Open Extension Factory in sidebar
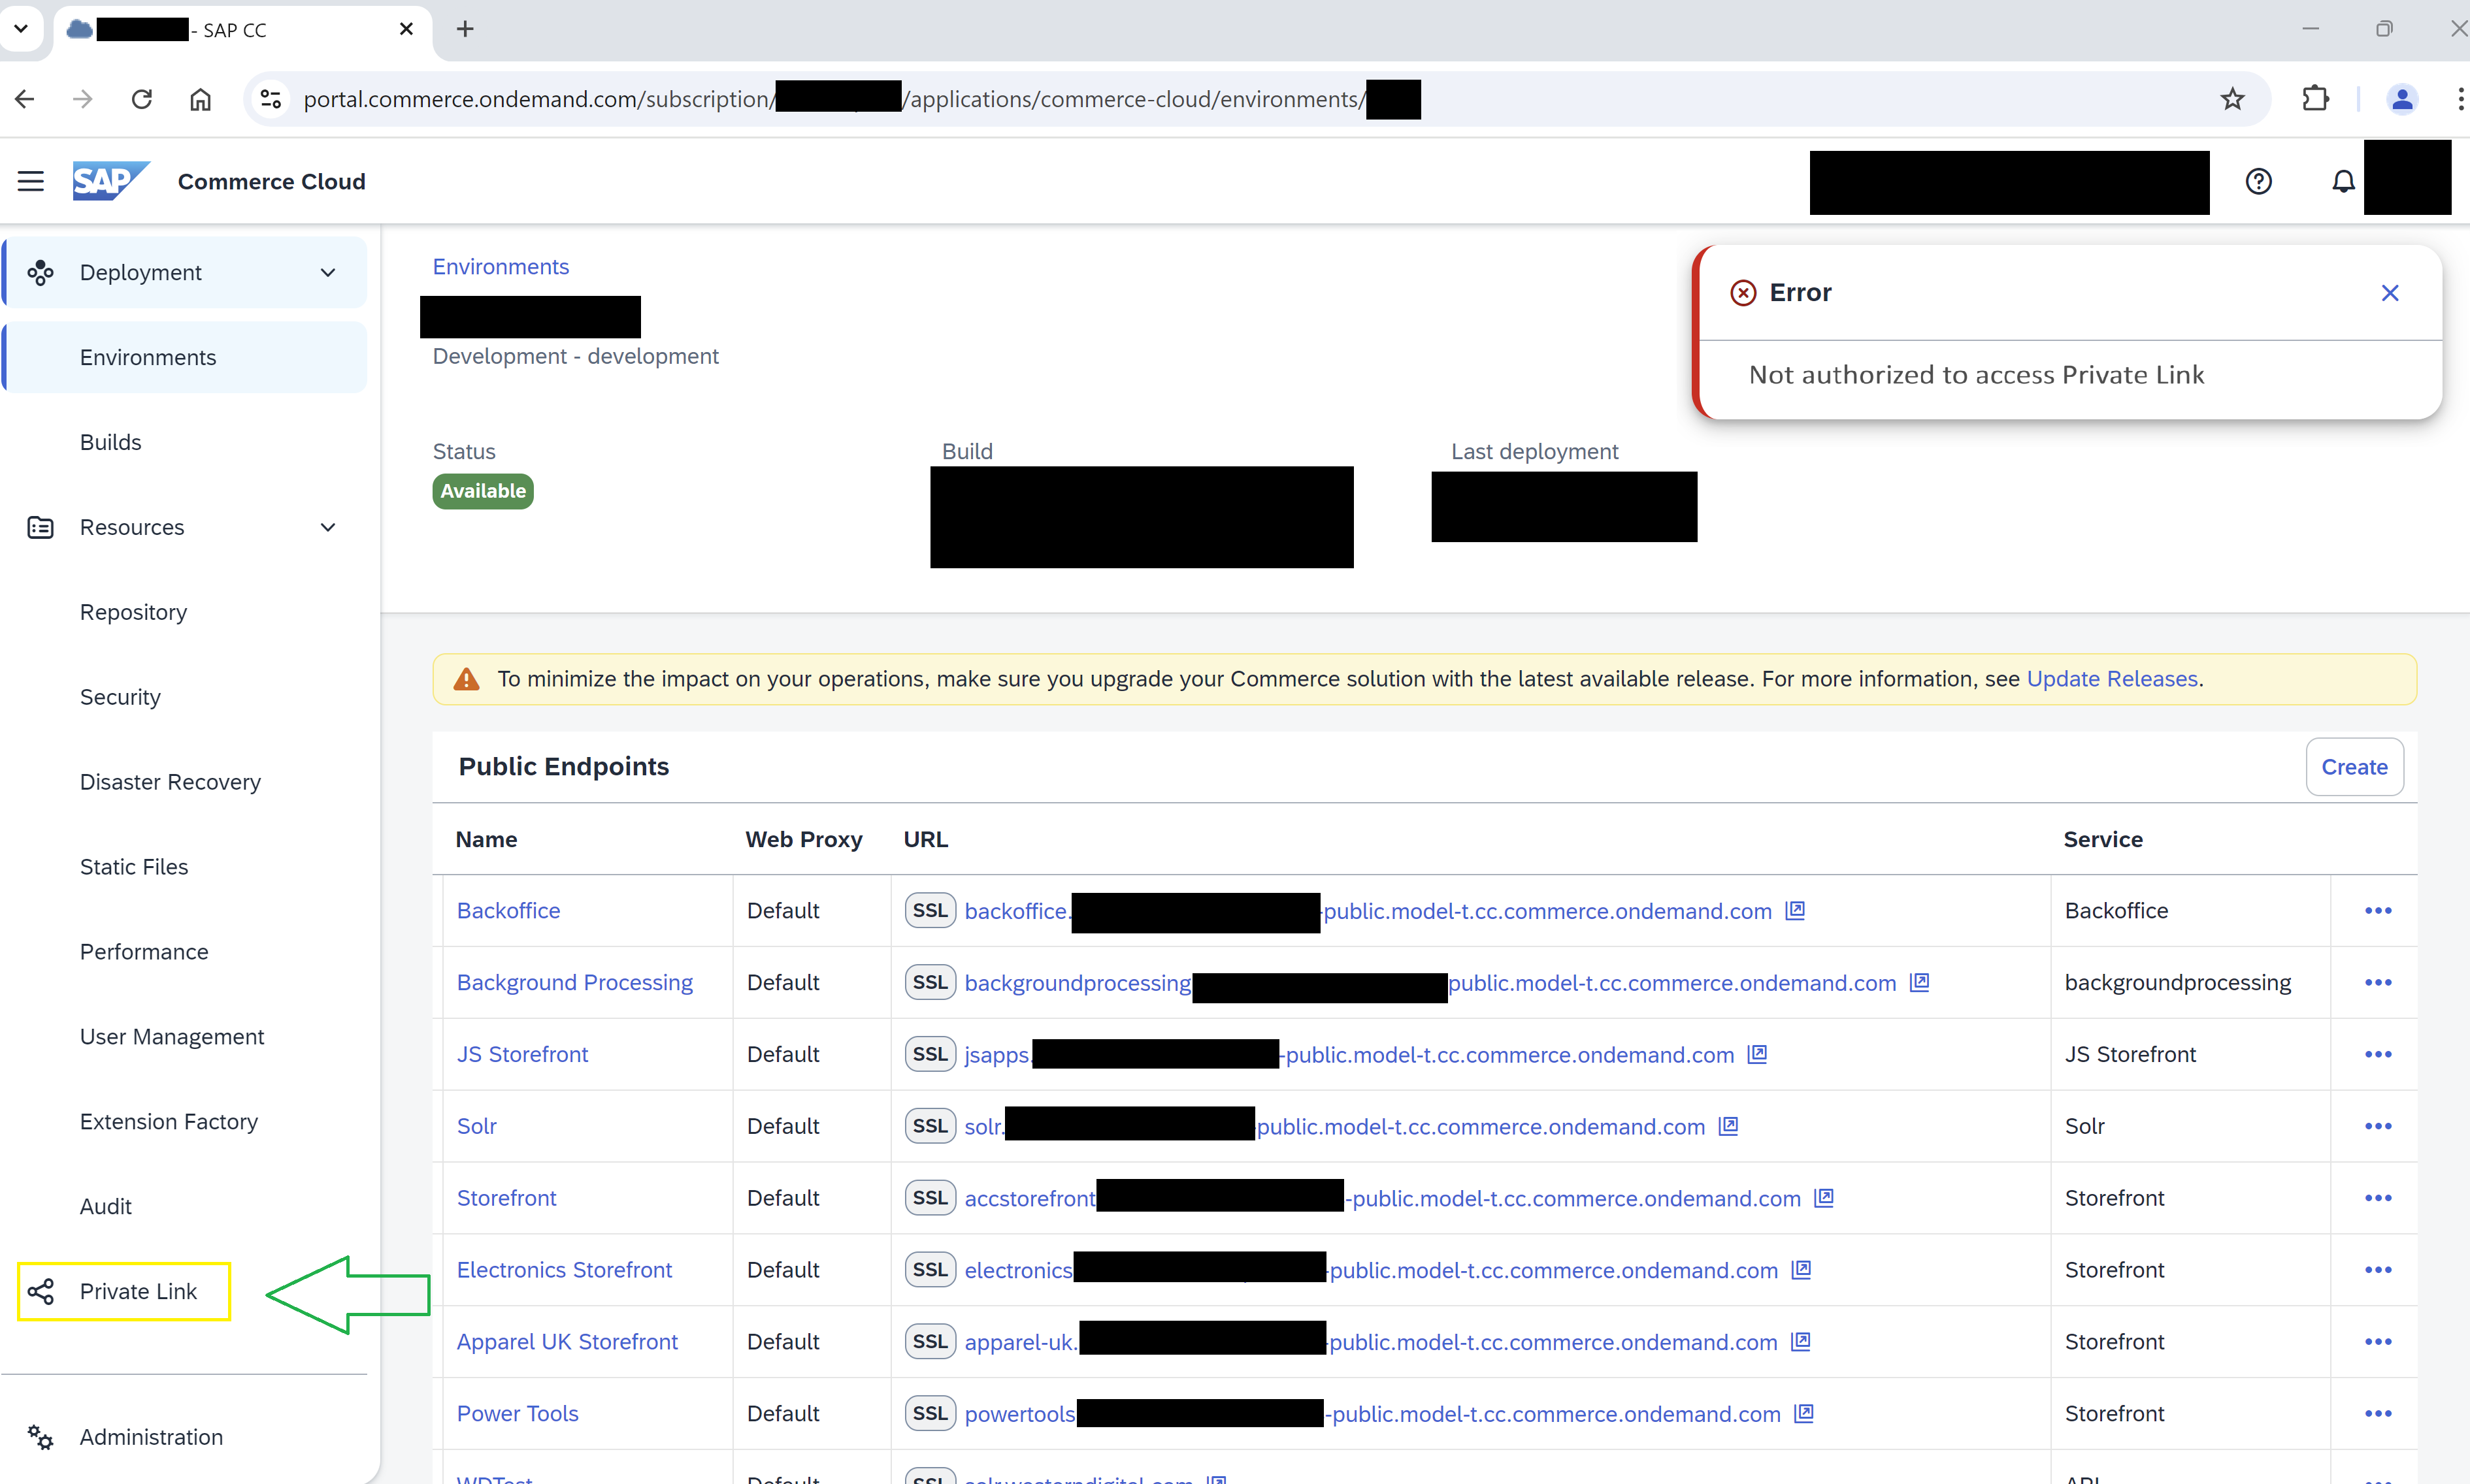This screenshot has width=2470, height=1484. [169, 1122]
